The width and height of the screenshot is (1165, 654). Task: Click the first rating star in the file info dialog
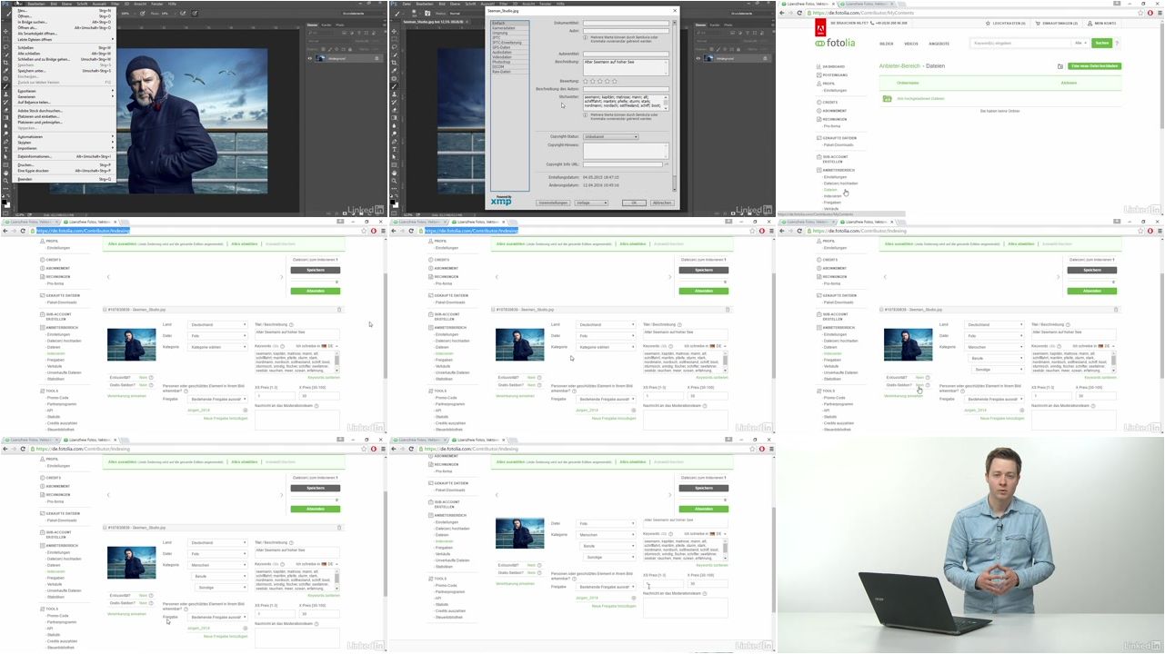586,81
